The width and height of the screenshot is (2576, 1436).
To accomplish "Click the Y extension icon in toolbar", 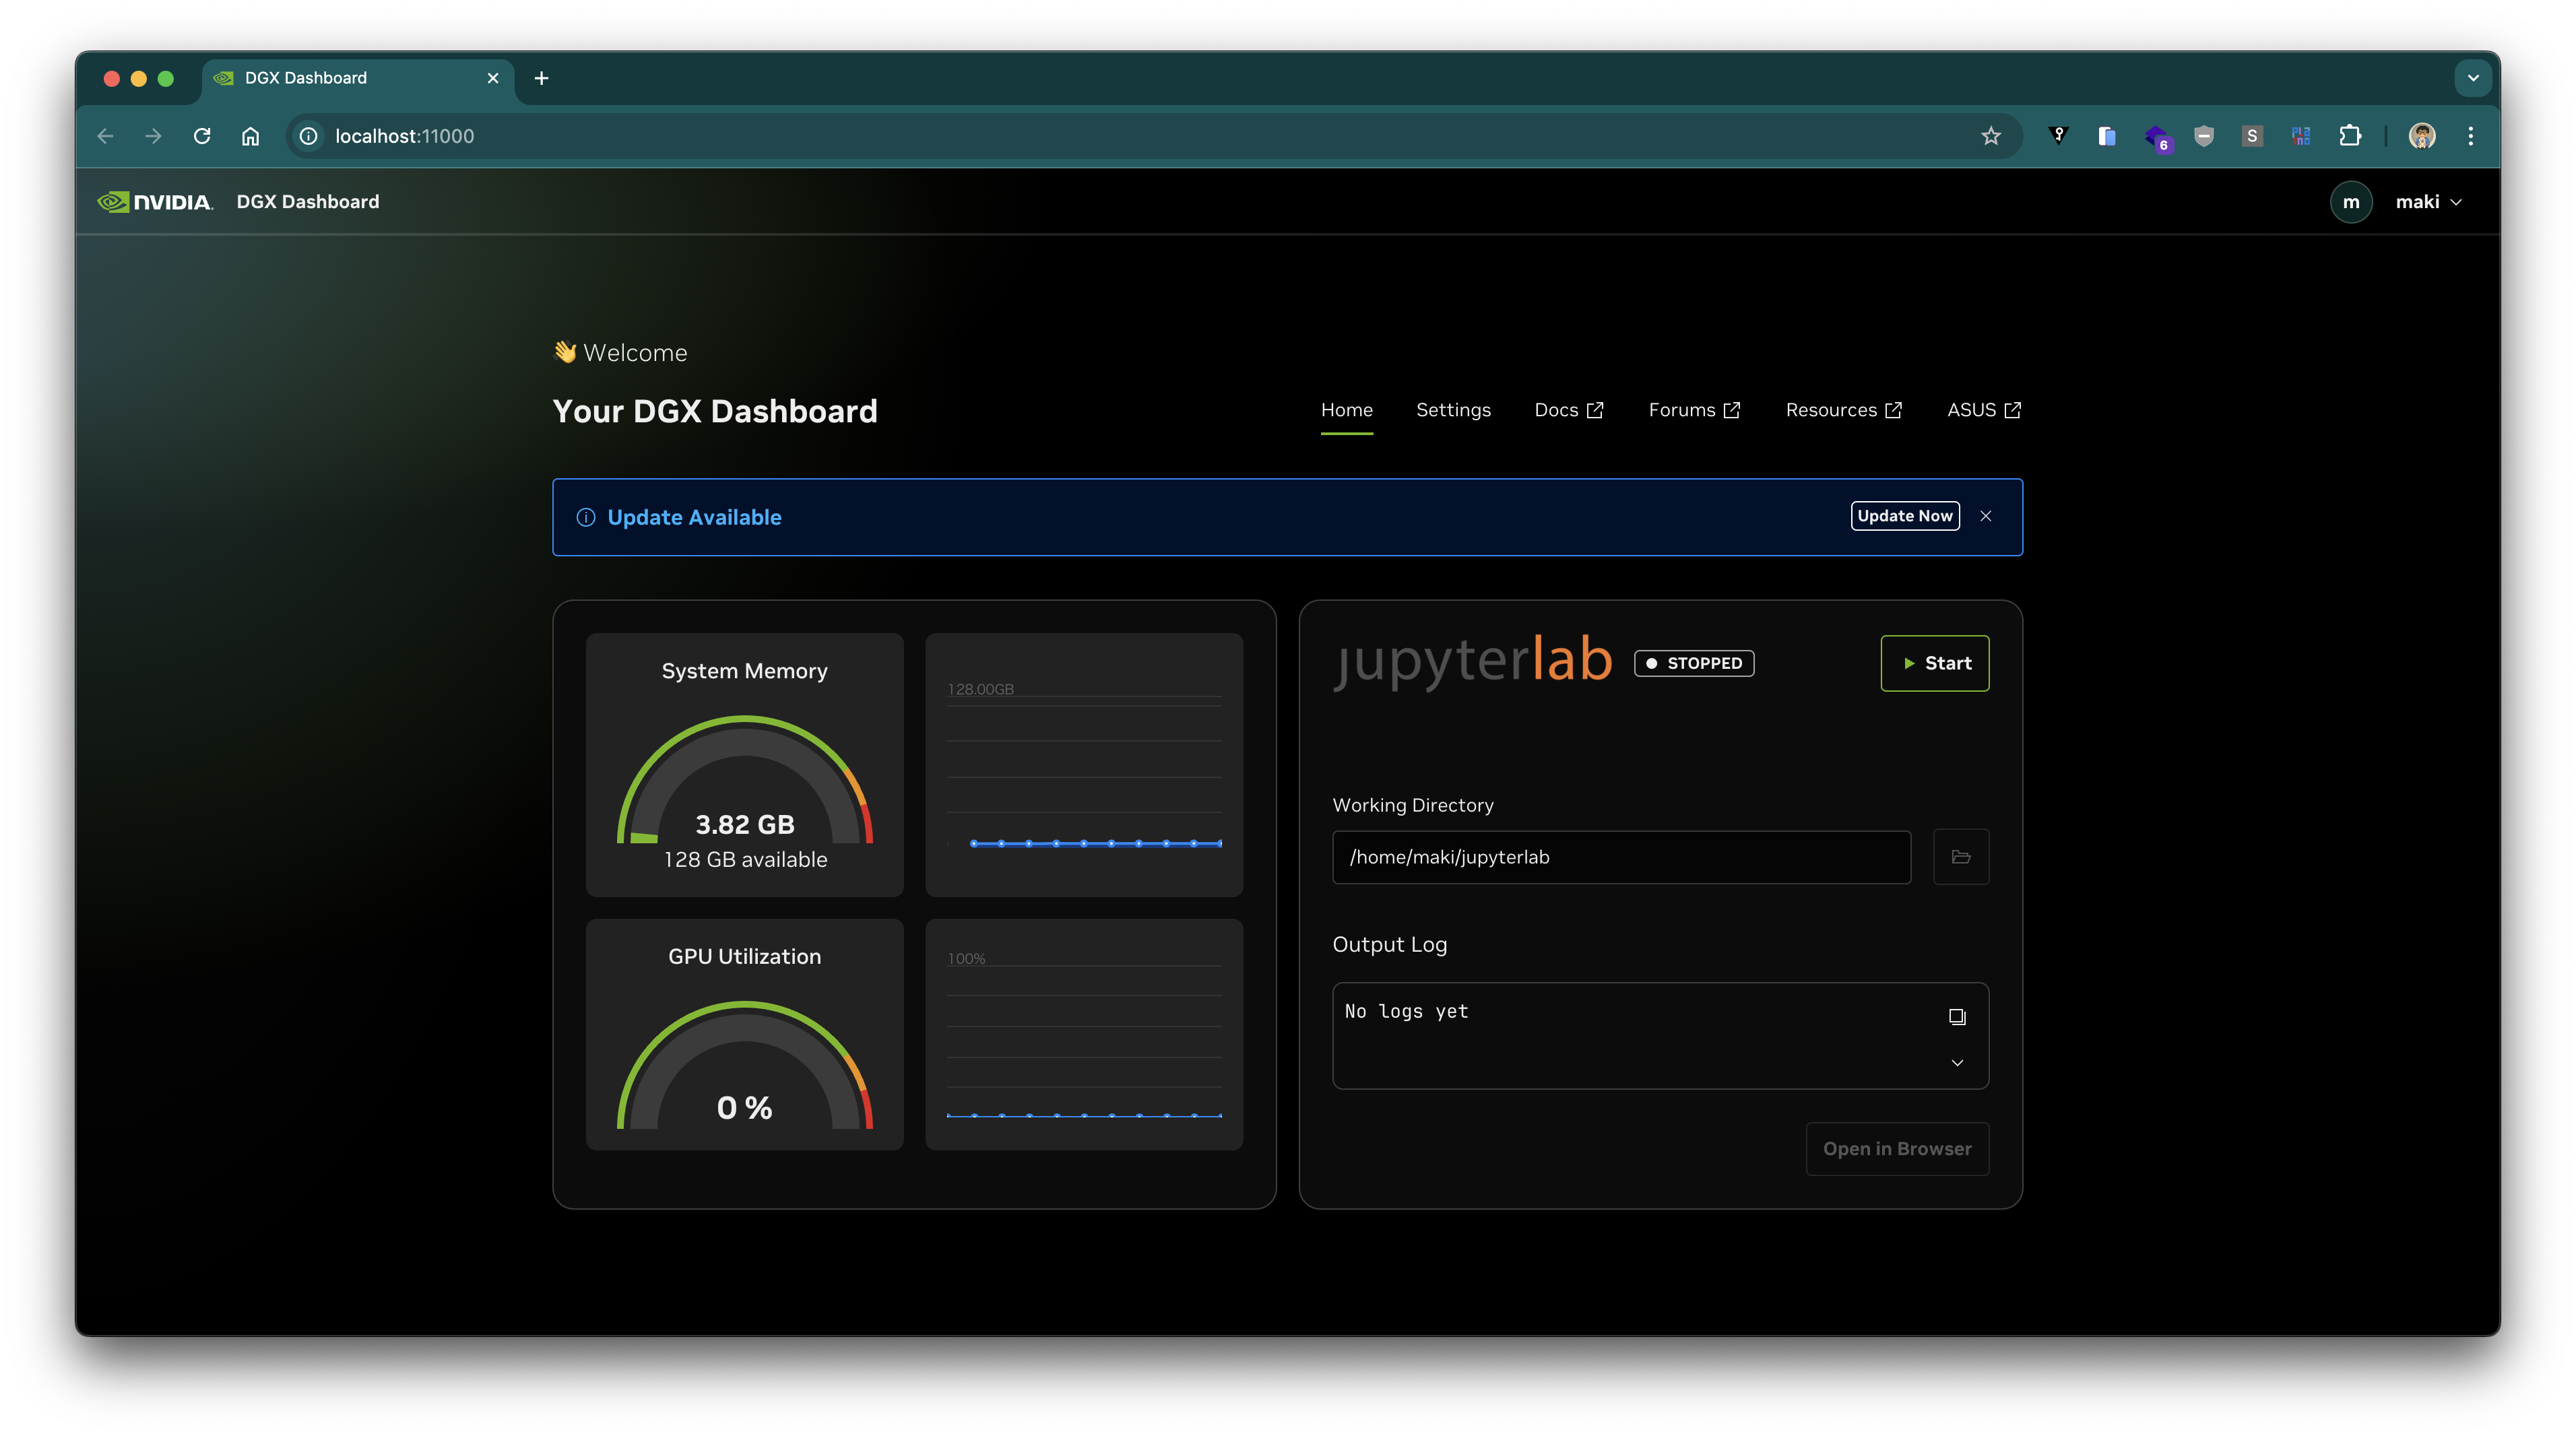I will click(x=2058, y=136).
